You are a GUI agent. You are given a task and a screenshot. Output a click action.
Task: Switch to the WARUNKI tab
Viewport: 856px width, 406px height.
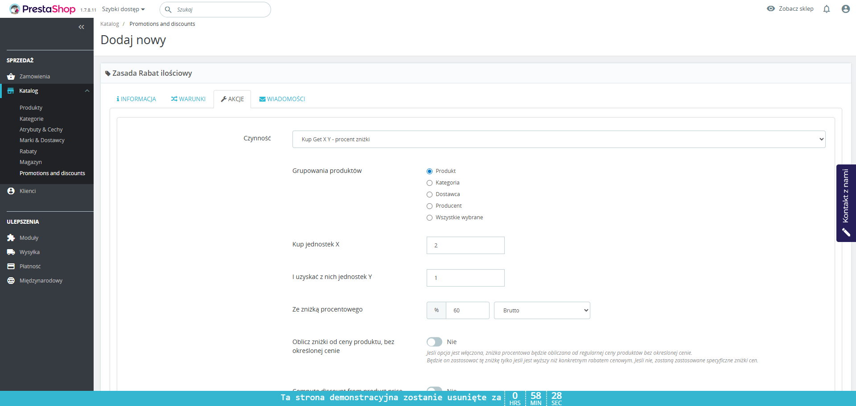(188, 99)
